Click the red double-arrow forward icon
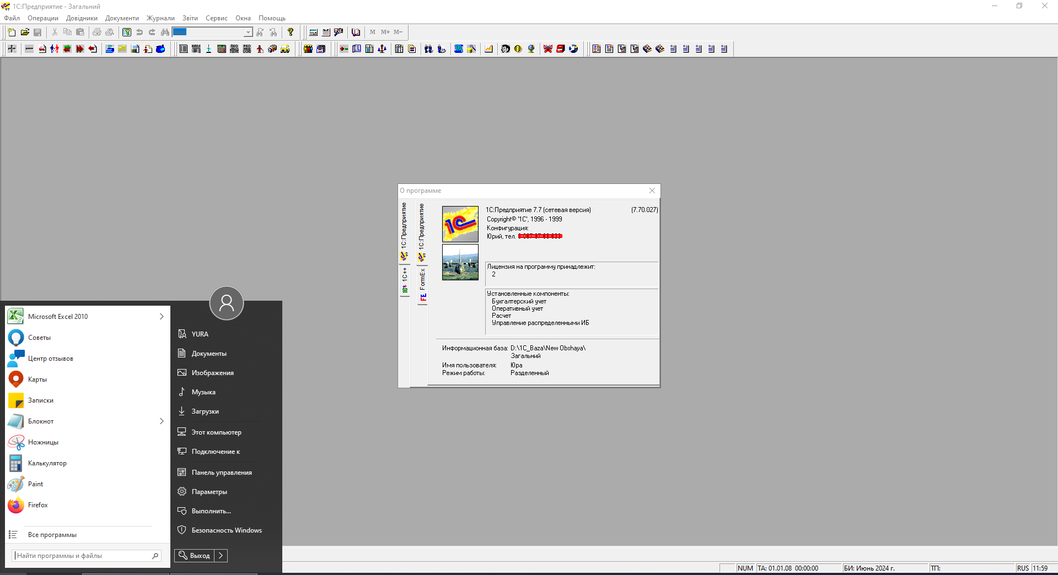The image size is (1058, 575). (x=80, y=49)
